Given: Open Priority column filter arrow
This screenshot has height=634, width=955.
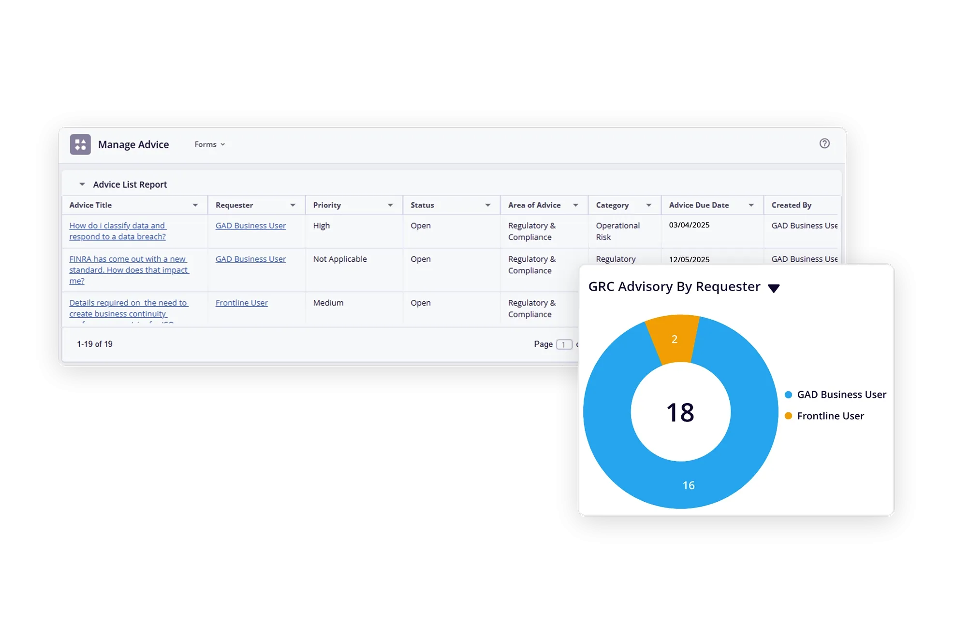Looking at the screenshot, I should (x=390, y=205).
